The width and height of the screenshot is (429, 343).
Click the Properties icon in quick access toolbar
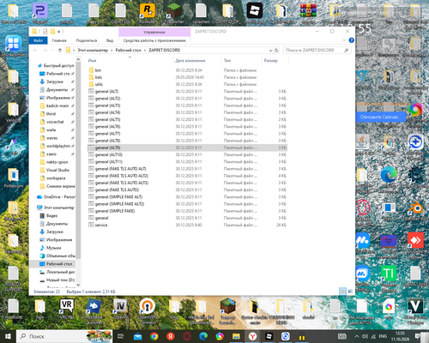[x=45, y=31]
